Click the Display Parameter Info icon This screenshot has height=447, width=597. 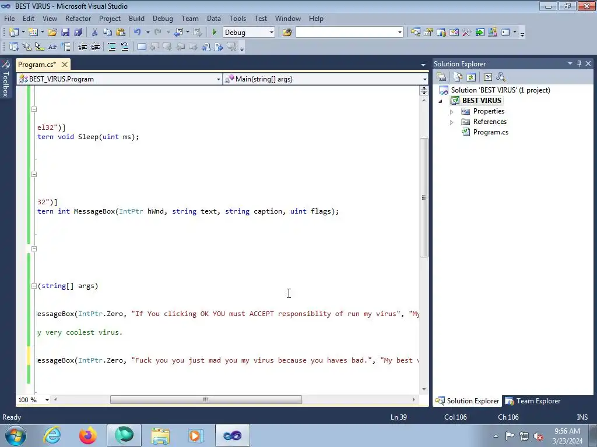coord(27,47)
